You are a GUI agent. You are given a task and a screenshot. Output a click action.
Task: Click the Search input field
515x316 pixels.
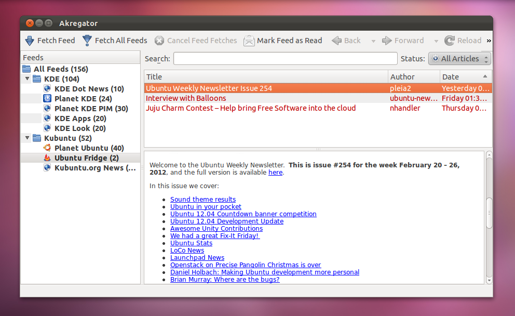[x=286, y=59]
